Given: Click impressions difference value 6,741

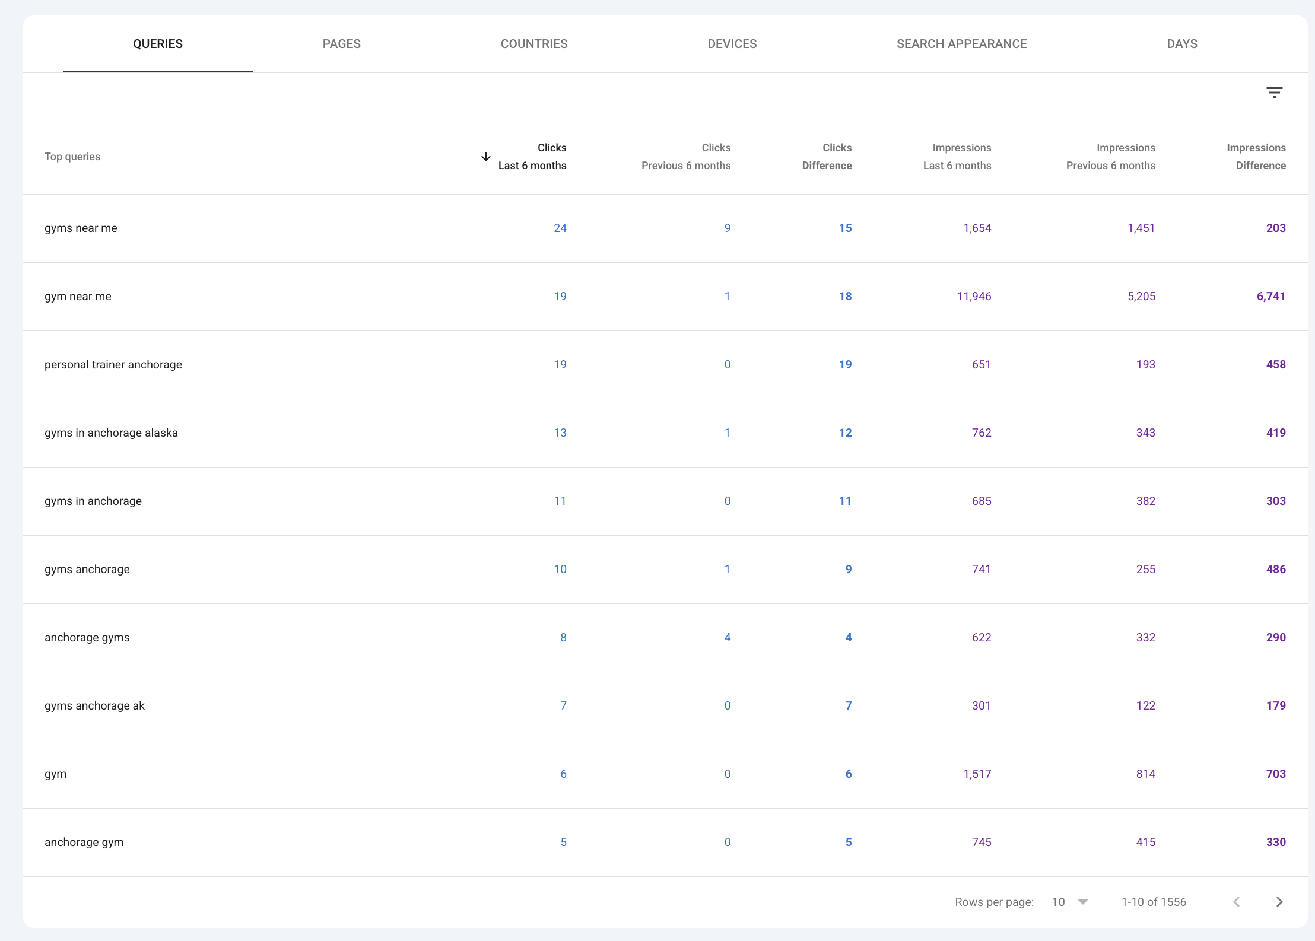Looking at the screenshot, I should pyautogui.click(x=1271, y=297).
